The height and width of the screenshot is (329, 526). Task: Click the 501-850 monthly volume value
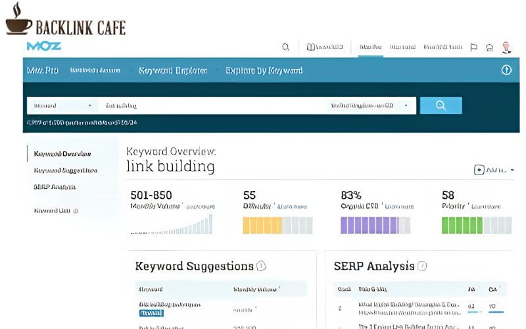click(x=151, y=195)
